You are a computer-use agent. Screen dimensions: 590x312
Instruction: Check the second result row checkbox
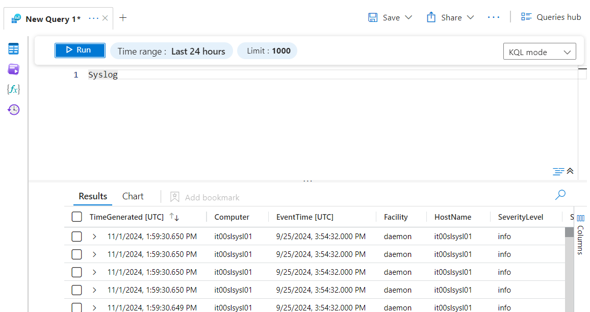point(77,254)
